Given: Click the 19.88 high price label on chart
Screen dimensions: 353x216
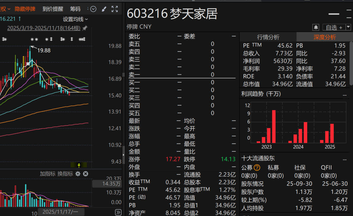Looking at the screenshot, I should click(44, 51).
